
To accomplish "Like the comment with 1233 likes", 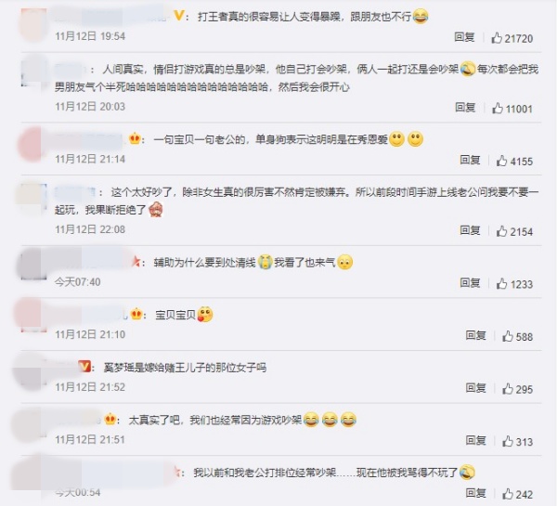I will point(501,283).
